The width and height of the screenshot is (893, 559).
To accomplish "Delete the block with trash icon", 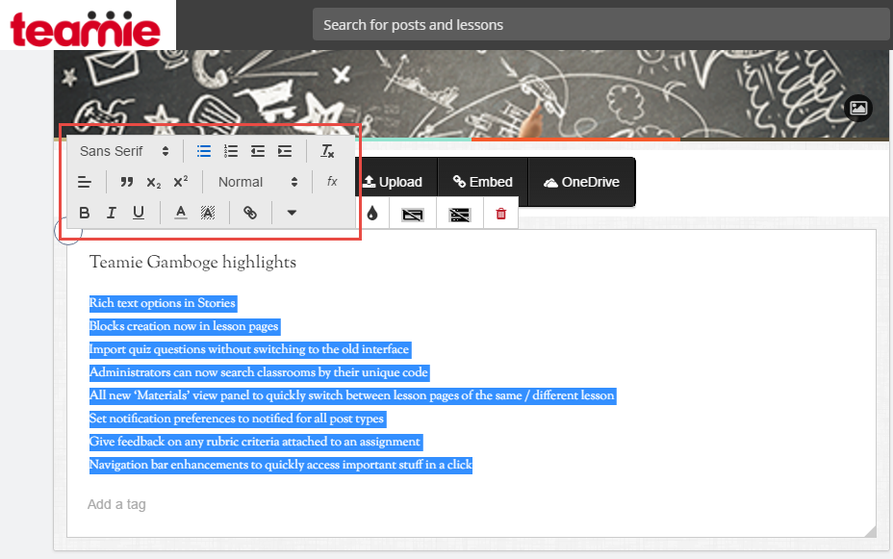I will 501,214.
